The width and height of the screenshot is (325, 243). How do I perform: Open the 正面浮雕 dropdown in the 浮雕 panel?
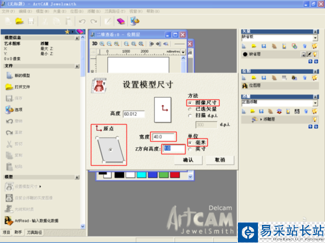click(x=315, y=103)
